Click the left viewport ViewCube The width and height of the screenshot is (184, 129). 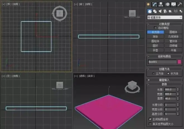[60, 85]
